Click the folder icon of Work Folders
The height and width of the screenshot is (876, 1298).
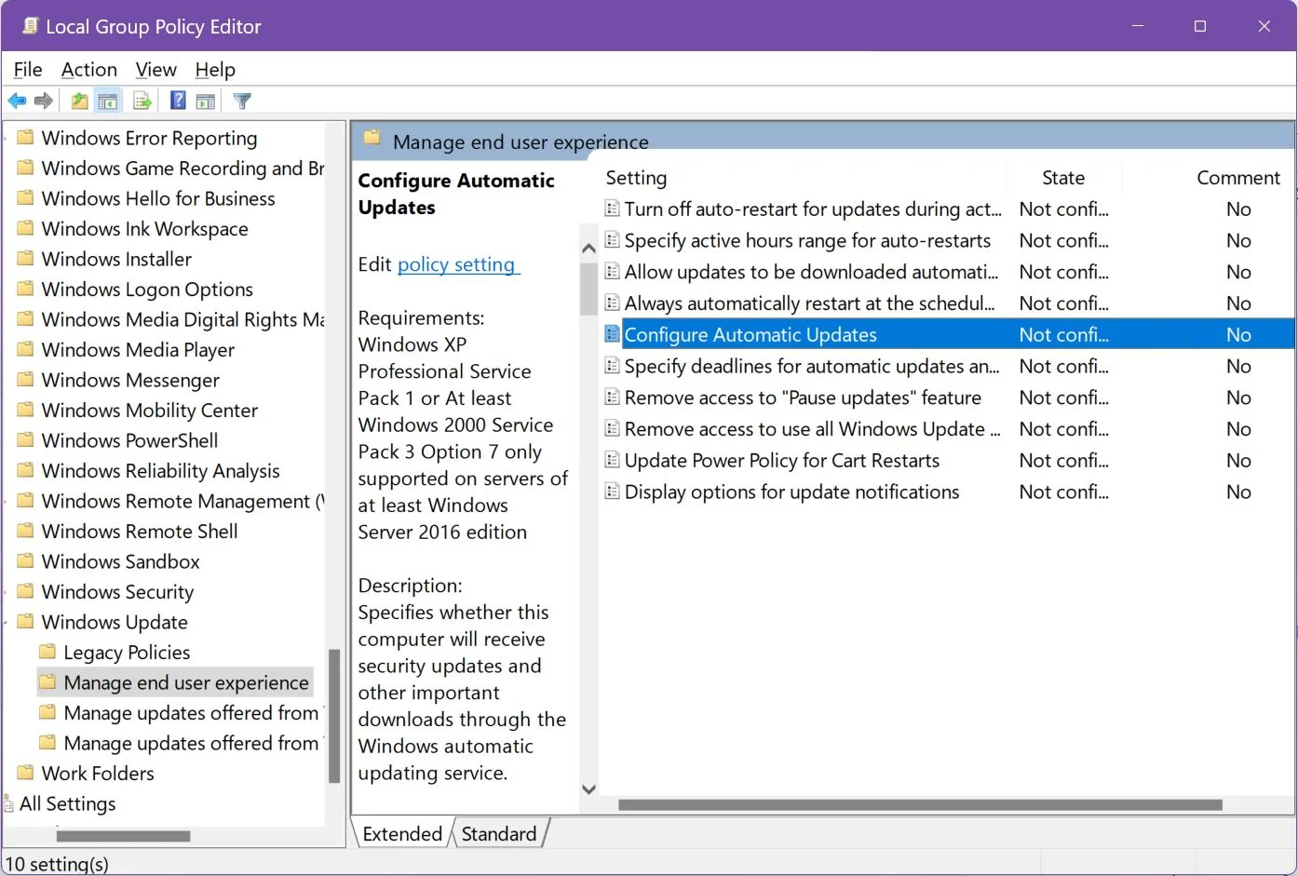pos(26,773)
